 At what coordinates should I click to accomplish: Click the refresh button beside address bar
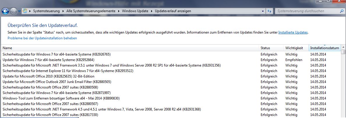pyautogui.click(x=269, y=11)
